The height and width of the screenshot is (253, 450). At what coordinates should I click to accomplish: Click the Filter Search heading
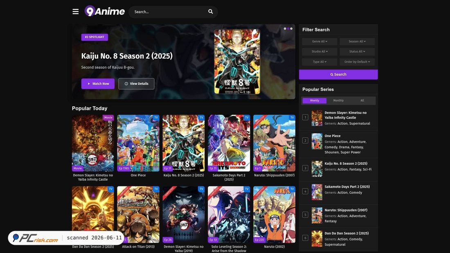316,29
